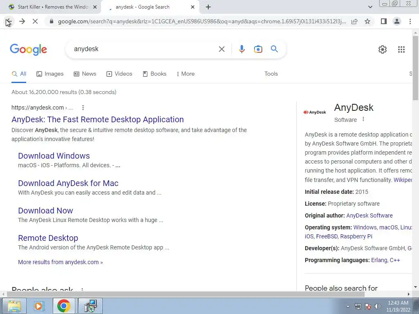Open the Download Windows link

(x=54, y=156)
